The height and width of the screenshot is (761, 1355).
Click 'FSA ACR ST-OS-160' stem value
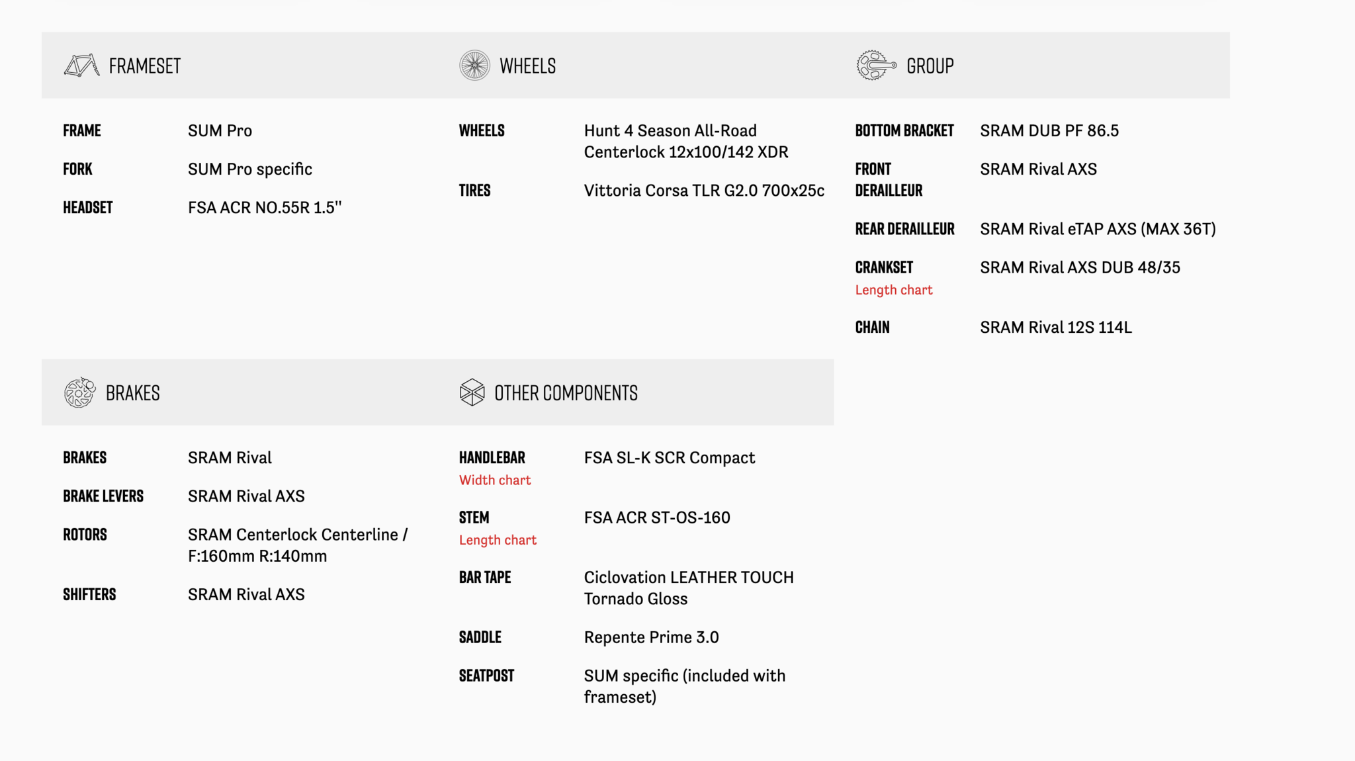click(x=657, y=517)
